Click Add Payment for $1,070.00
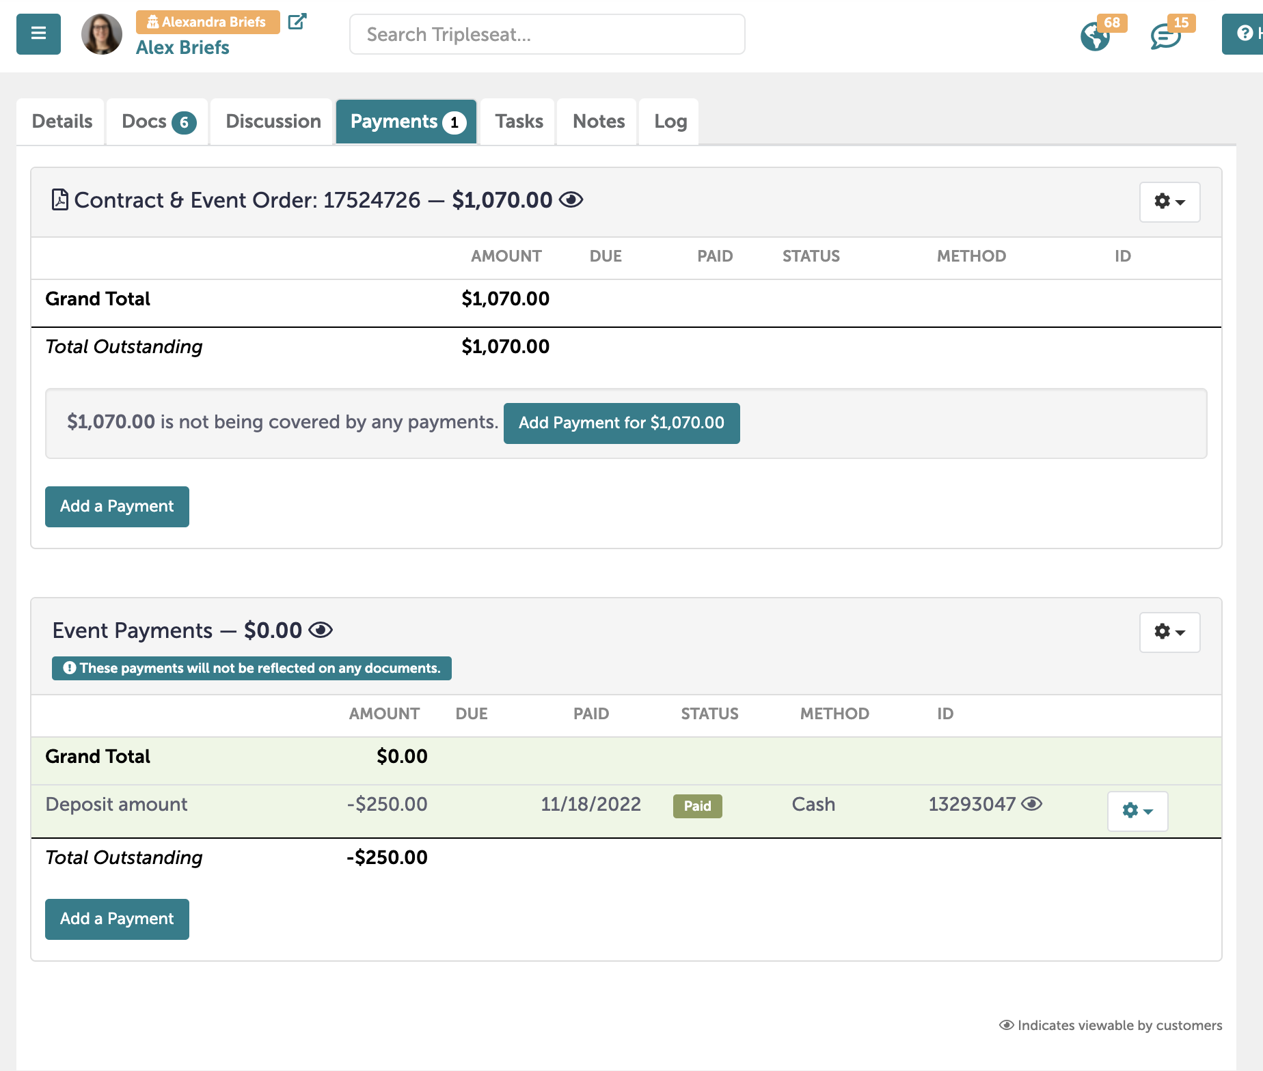The height and width of the screenshot is (1071, 1263). 621,423
